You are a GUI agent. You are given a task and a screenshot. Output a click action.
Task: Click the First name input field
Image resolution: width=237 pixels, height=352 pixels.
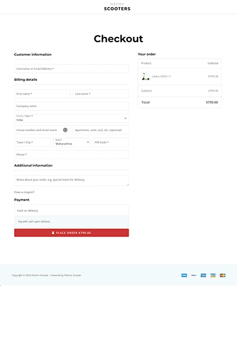pyautogui.click(x=42, y=94)
